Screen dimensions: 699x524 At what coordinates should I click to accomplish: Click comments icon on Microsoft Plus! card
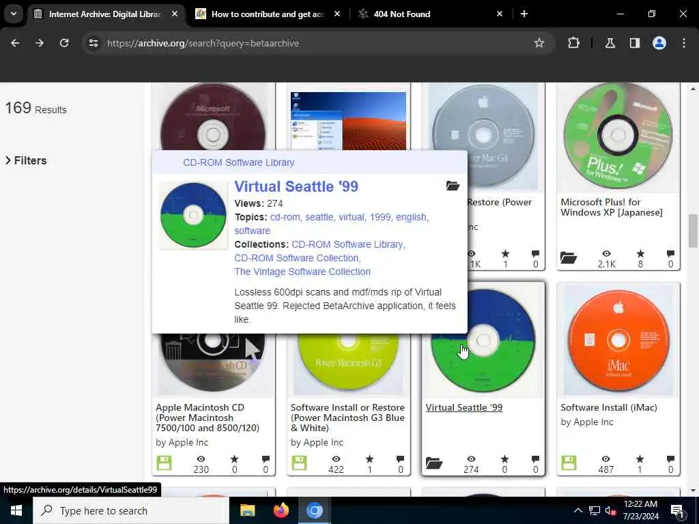point(670,254)
